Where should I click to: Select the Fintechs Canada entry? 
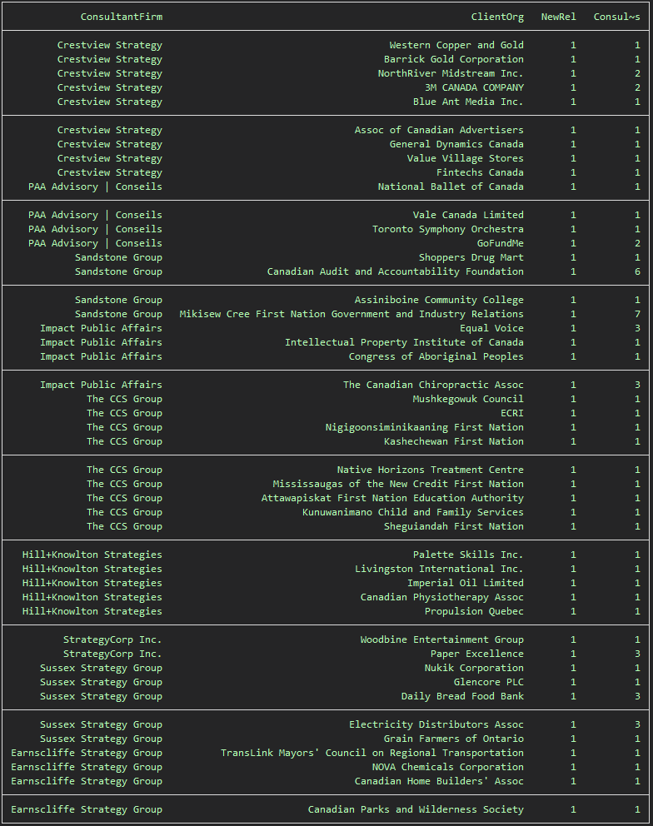point(480,173)
